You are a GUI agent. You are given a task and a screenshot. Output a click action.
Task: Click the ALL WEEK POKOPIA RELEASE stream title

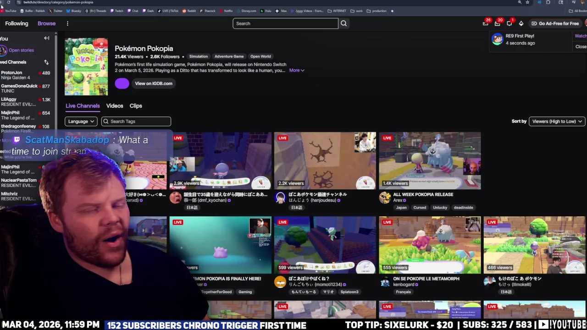[x=423, y=194]
